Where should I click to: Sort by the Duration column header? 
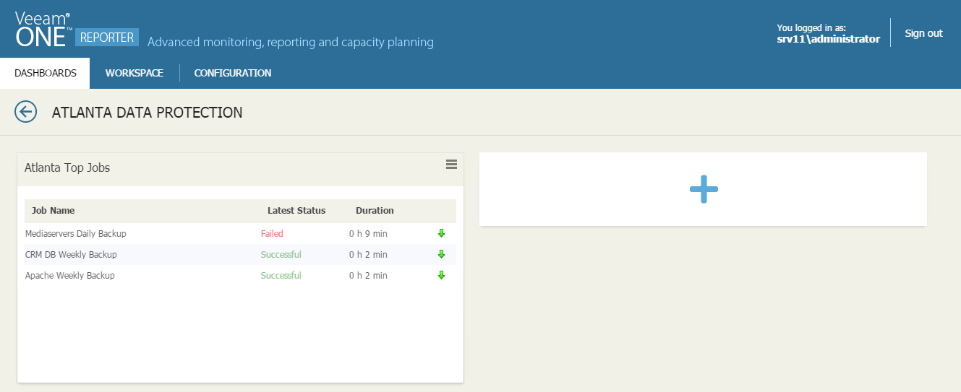tap(375, 211)
